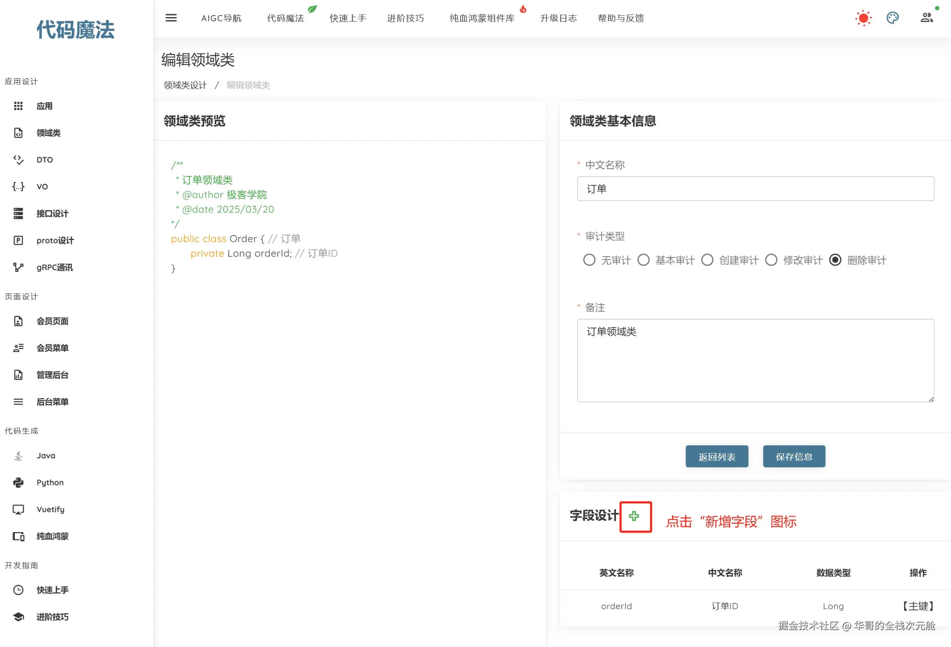Toggle the hamburger menu icon
Image resolution: width=951 pixels, height=647 pixels.
point(171,18)
